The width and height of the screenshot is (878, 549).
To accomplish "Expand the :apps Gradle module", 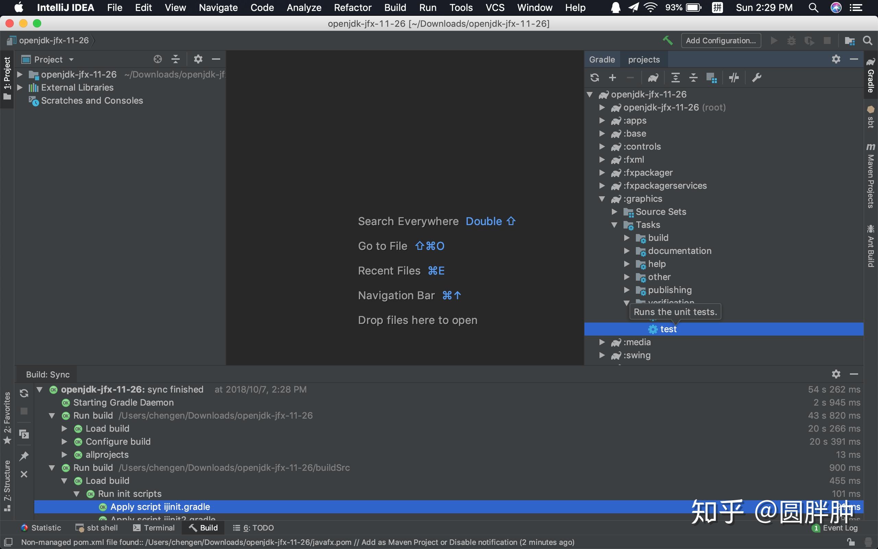I will point(602,120).
